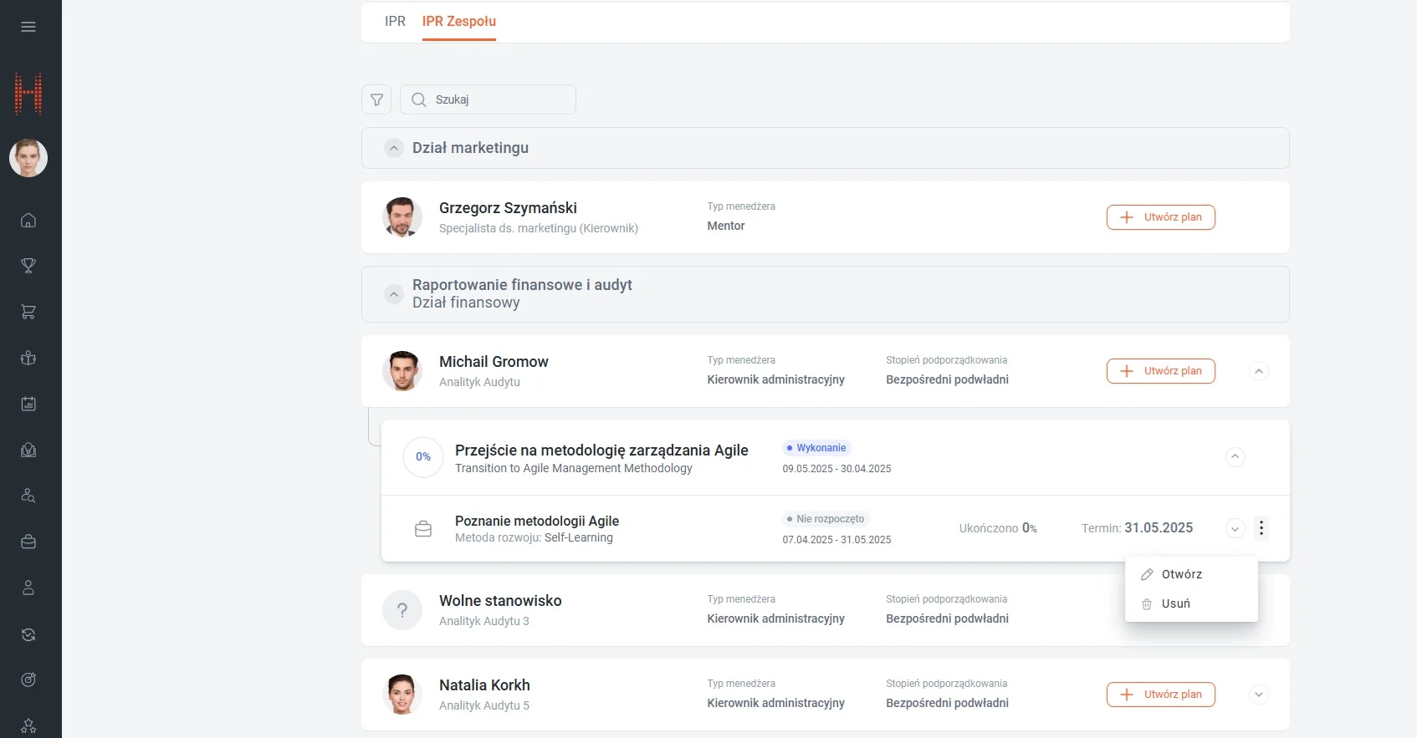Switch to the IPR tab
1417x738 pixels.
coord(395,22)
